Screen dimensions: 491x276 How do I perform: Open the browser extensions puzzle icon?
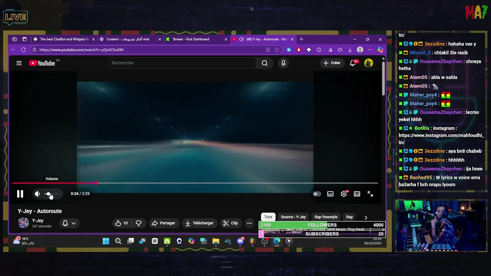319,50
